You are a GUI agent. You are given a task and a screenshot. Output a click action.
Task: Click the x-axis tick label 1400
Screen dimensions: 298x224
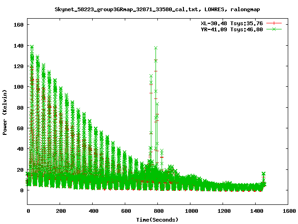click(x=257, y=211)
